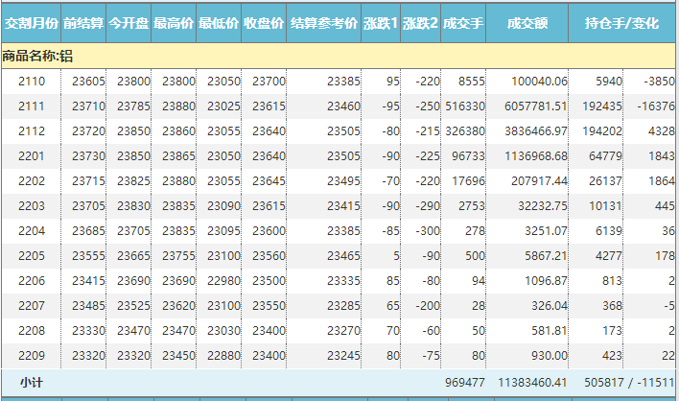Select the 涨跌1 column header

pyautogui.click(x=382, y=22)
